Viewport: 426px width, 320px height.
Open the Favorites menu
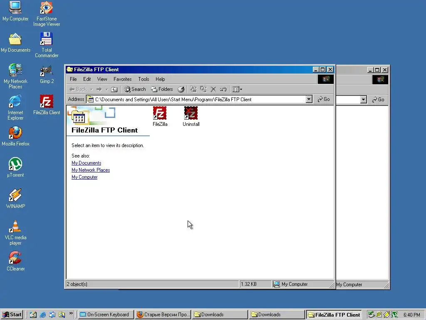[123, 79]
